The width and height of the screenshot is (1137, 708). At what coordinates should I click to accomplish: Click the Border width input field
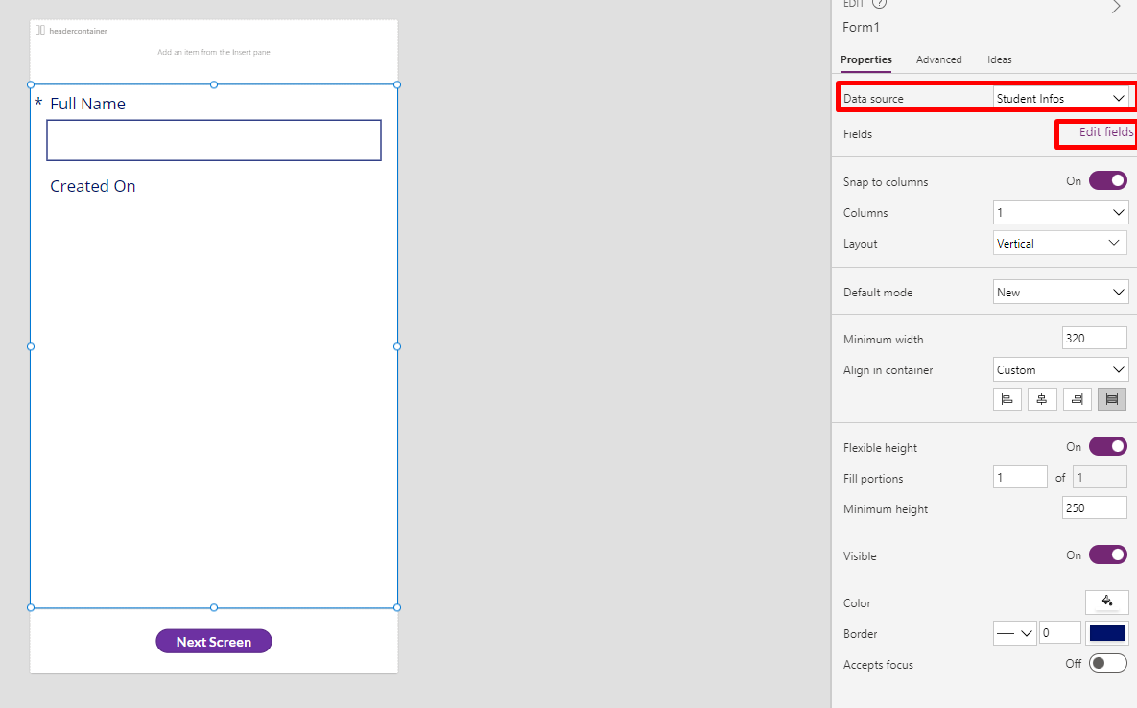[x=1060, y=633]
